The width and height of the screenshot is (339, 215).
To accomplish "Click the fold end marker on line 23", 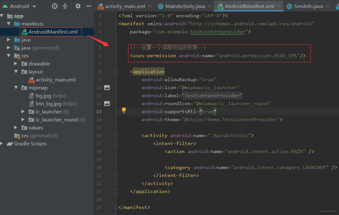I will (x=116, y=191).
